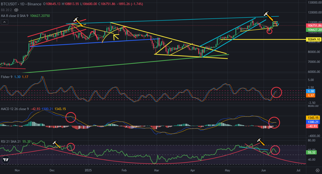Click the 5.00 tick on the Fisher scale
The height and width of the screenshot is (174, 322).
coord(311,80)
